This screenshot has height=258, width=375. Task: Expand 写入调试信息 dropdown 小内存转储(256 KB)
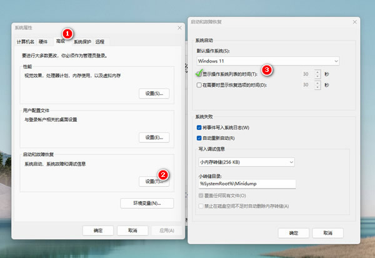point(245,162)
